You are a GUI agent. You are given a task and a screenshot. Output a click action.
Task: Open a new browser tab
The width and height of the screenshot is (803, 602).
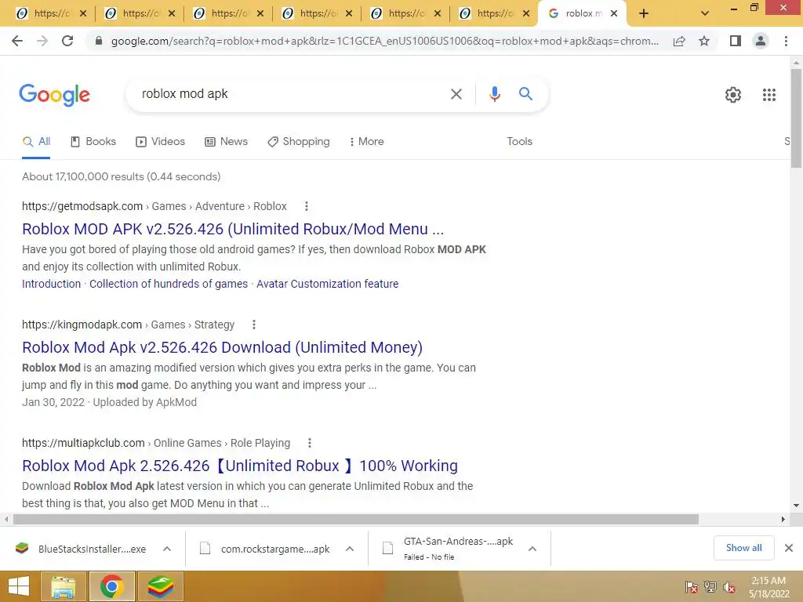point(644,14)
